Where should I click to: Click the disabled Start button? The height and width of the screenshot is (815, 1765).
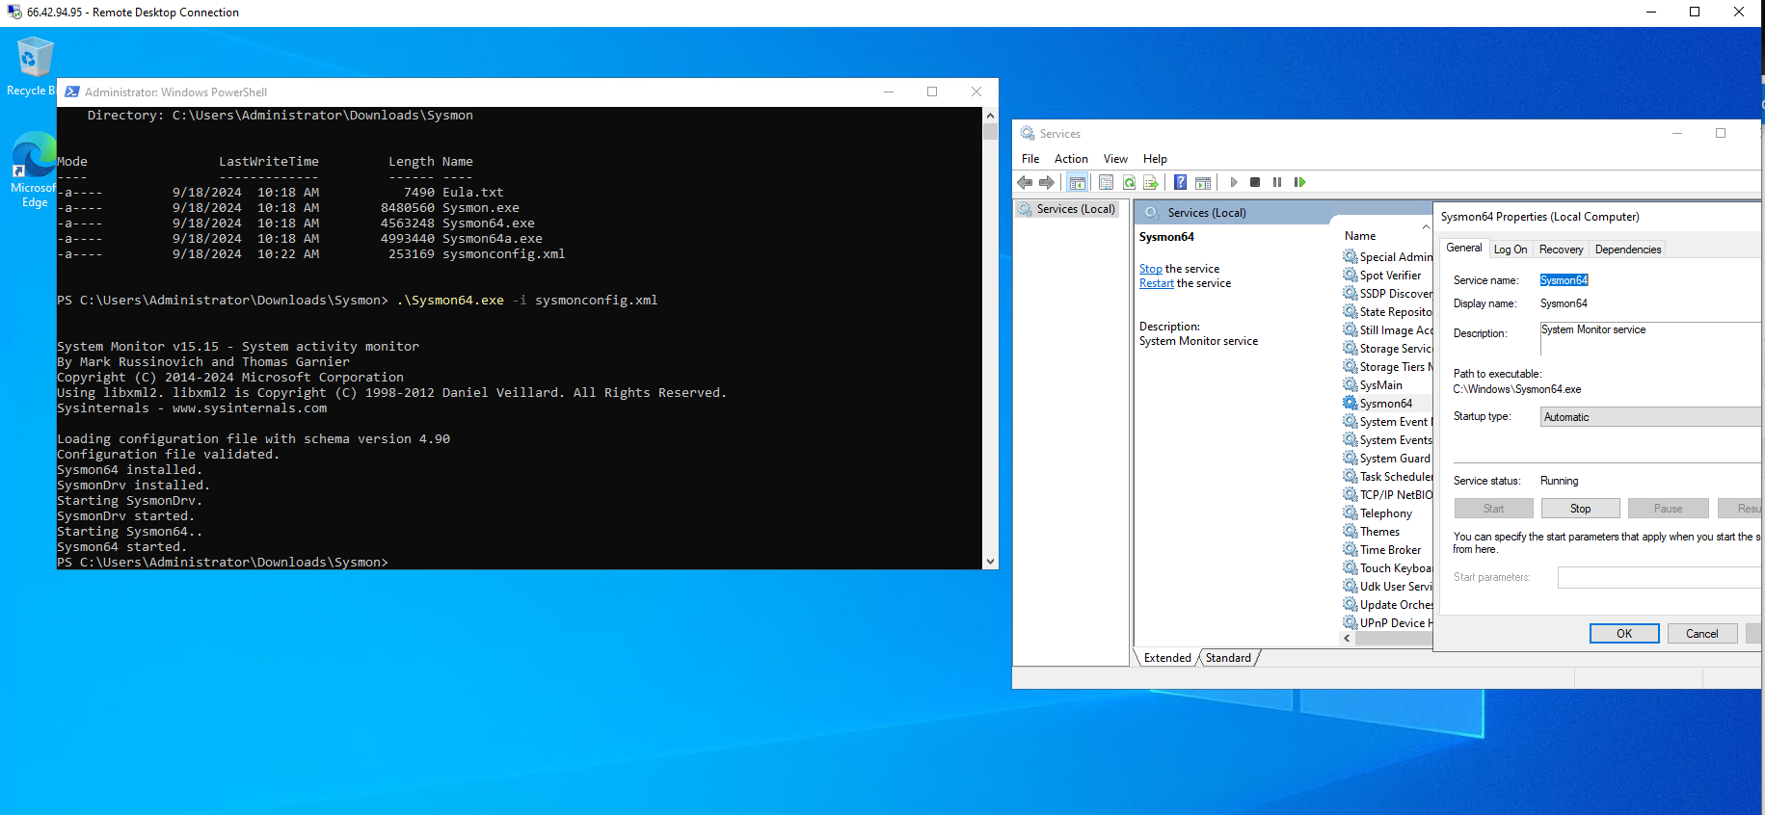click(1493, 509)
